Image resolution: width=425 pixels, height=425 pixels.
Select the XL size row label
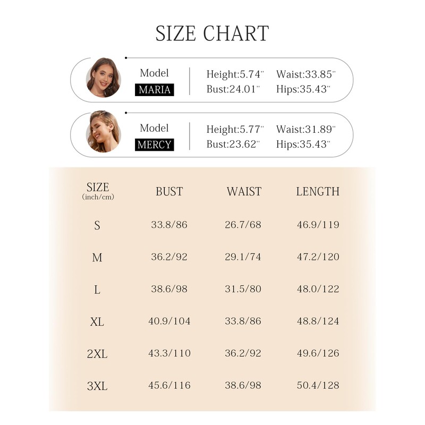(97, 321)
